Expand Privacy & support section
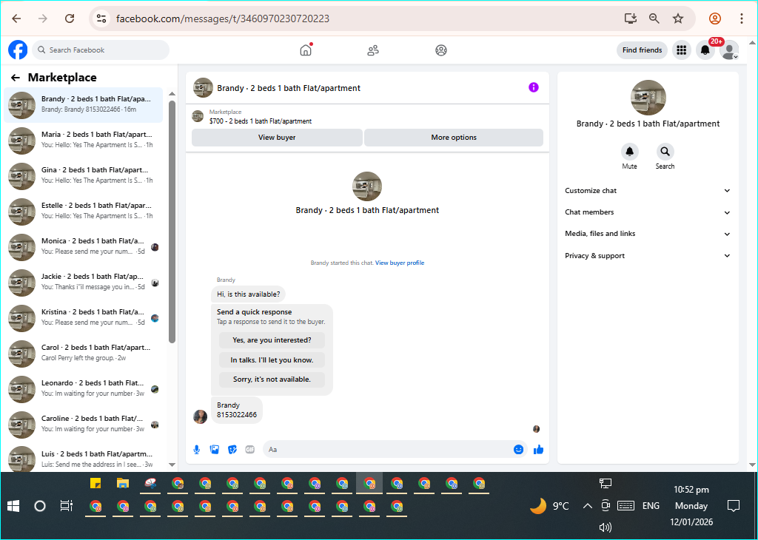This screenshot has width=758, height=540. (648, 256)
